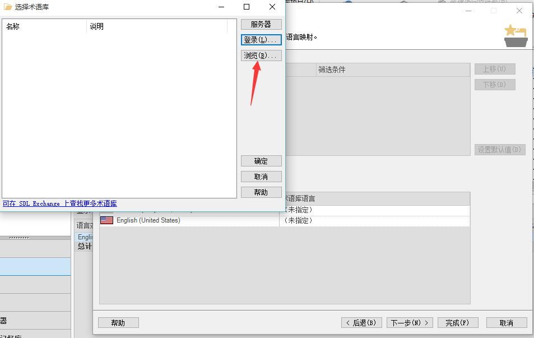
Task: Open the SDL Exchange link for more termbases
Action: 59,203
